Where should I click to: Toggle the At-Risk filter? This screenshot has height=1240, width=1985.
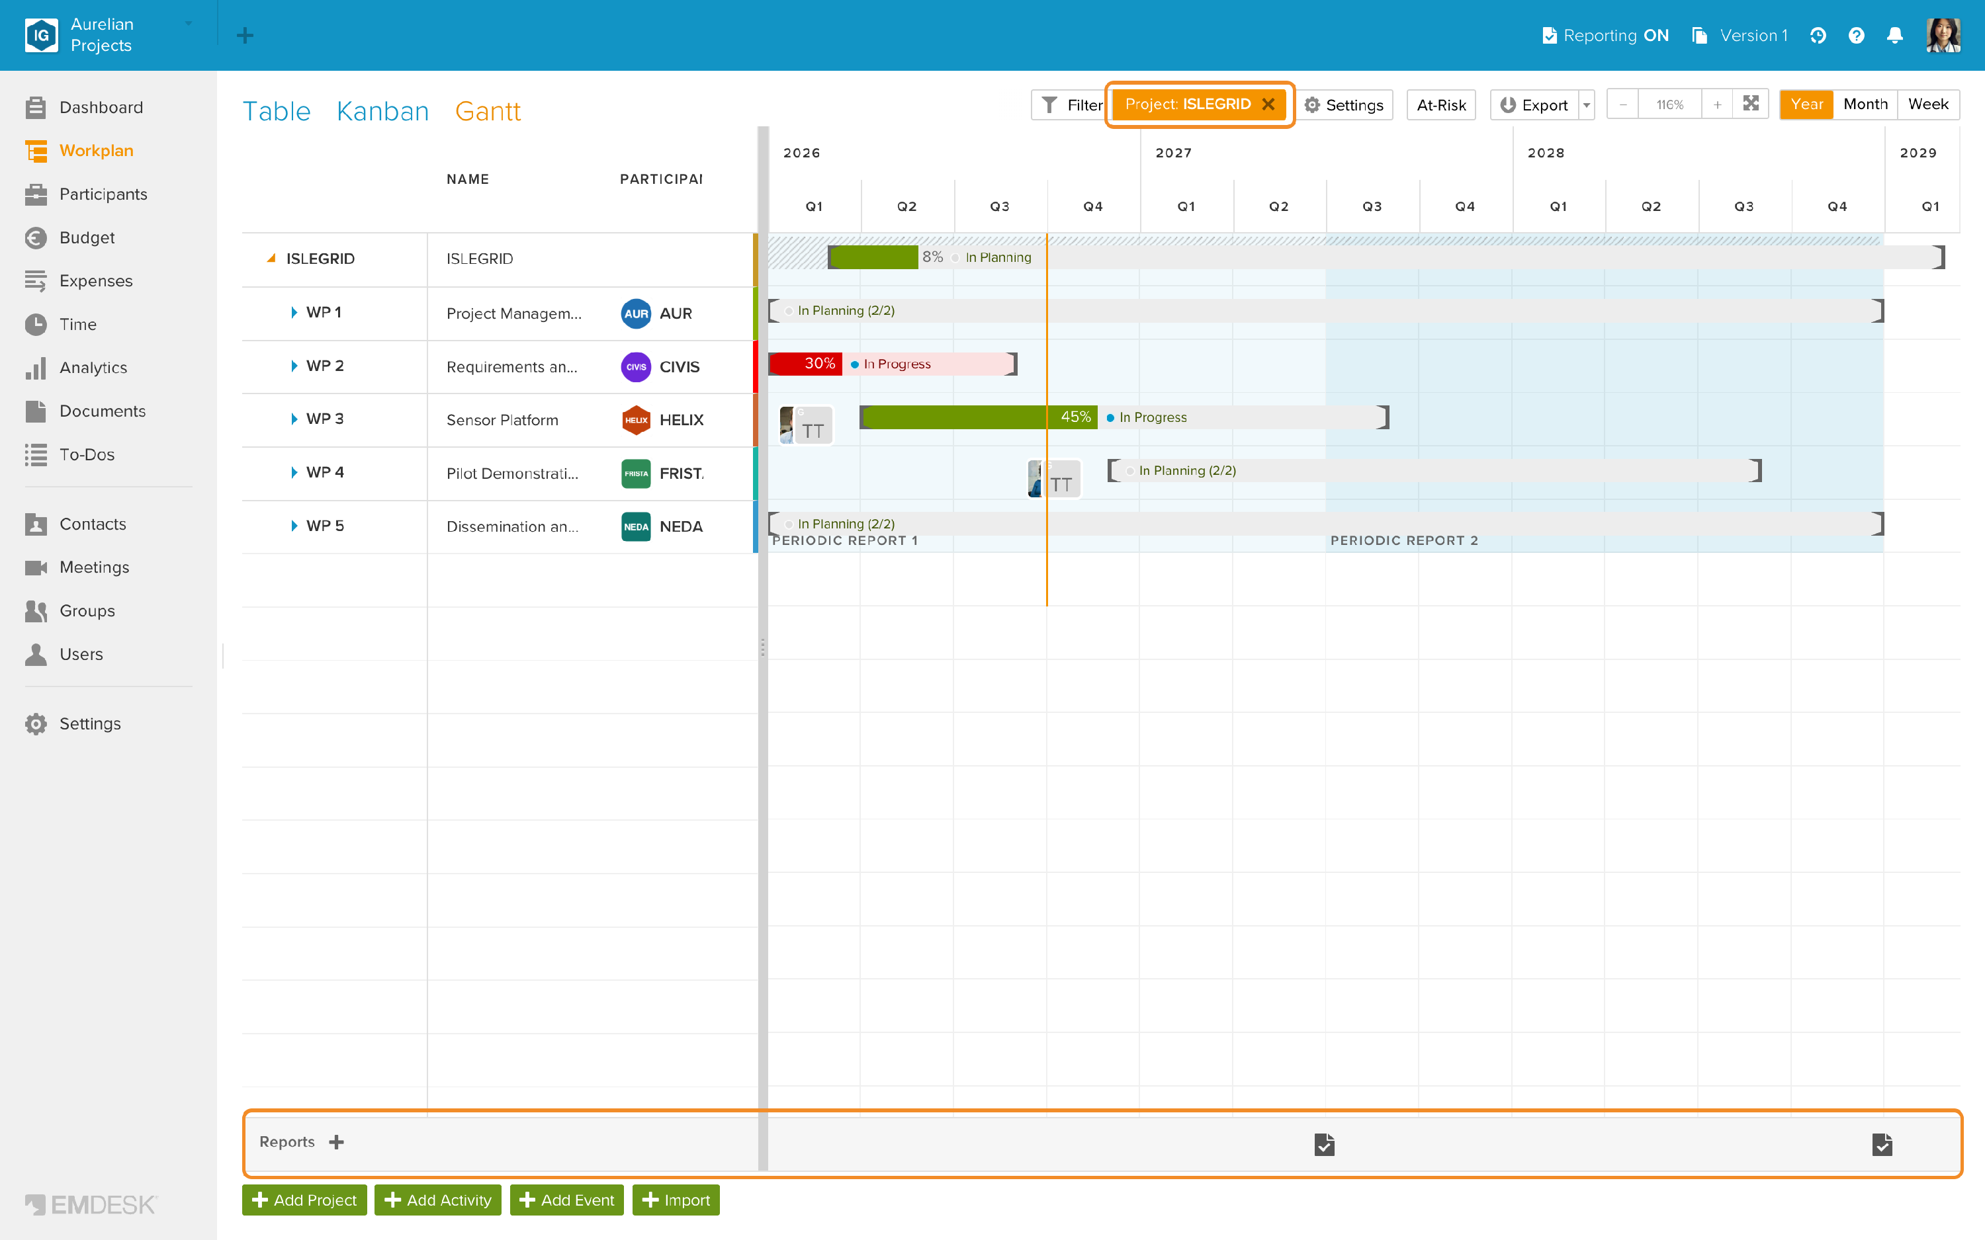pyautogui.click(x=1441, y=105)
